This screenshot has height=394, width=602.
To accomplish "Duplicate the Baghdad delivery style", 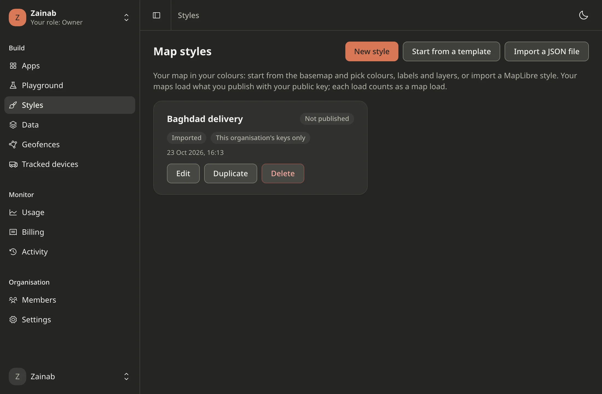I will tap(230, 173).
